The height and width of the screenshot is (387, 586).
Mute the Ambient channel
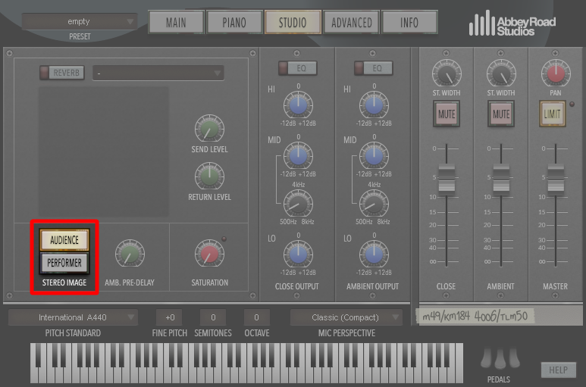[501, 114]
